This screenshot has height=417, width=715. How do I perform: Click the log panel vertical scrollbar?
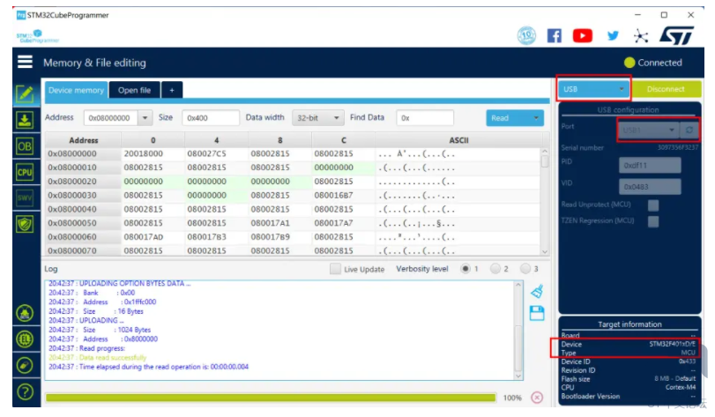pyautogui.click(x=518, y=331)
